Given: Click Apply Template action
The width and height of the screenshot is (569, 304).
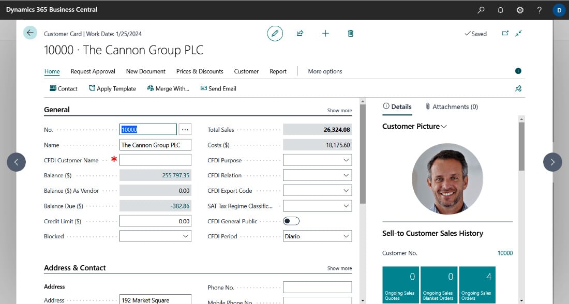Looking at the screenshot, I should click(x=112, y=88).
